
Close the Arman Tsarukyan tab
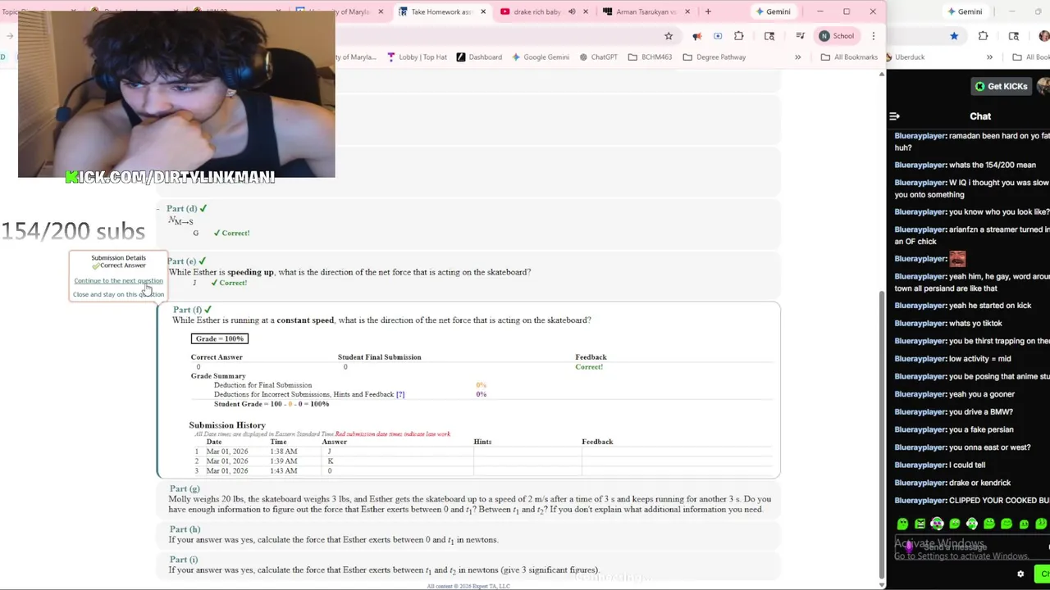[688, 11]
